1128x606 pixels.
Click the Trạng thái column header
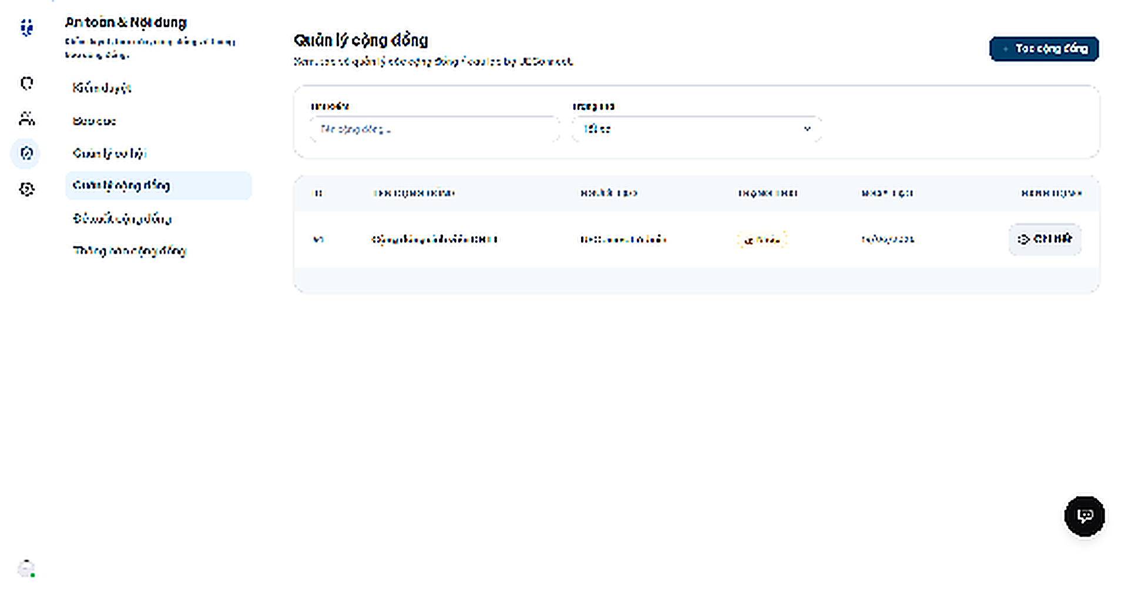(768, 193)
